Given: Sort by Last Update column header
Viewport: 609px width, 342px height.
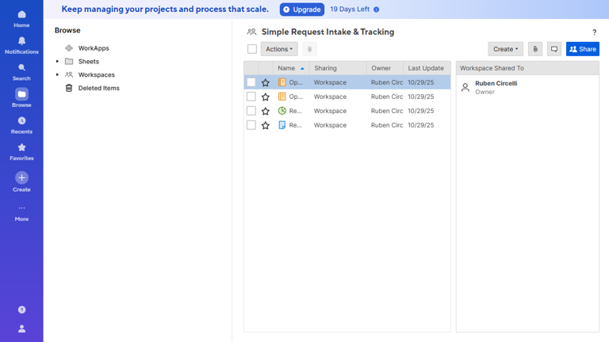Looking at the screenshot, I should pos(427,68).
